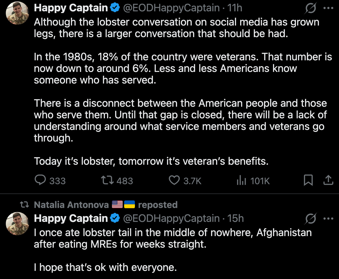Open Grok icon on the 15h tweet

310,219
